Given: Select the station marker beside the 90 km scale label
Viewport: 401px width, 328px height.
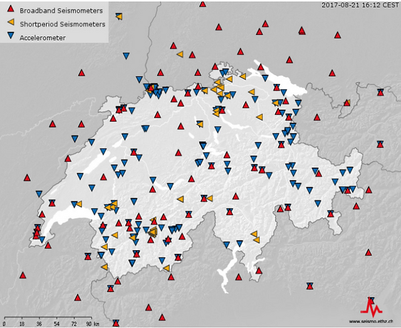Looking at the screenshot, I should click(x=116, y=323).
